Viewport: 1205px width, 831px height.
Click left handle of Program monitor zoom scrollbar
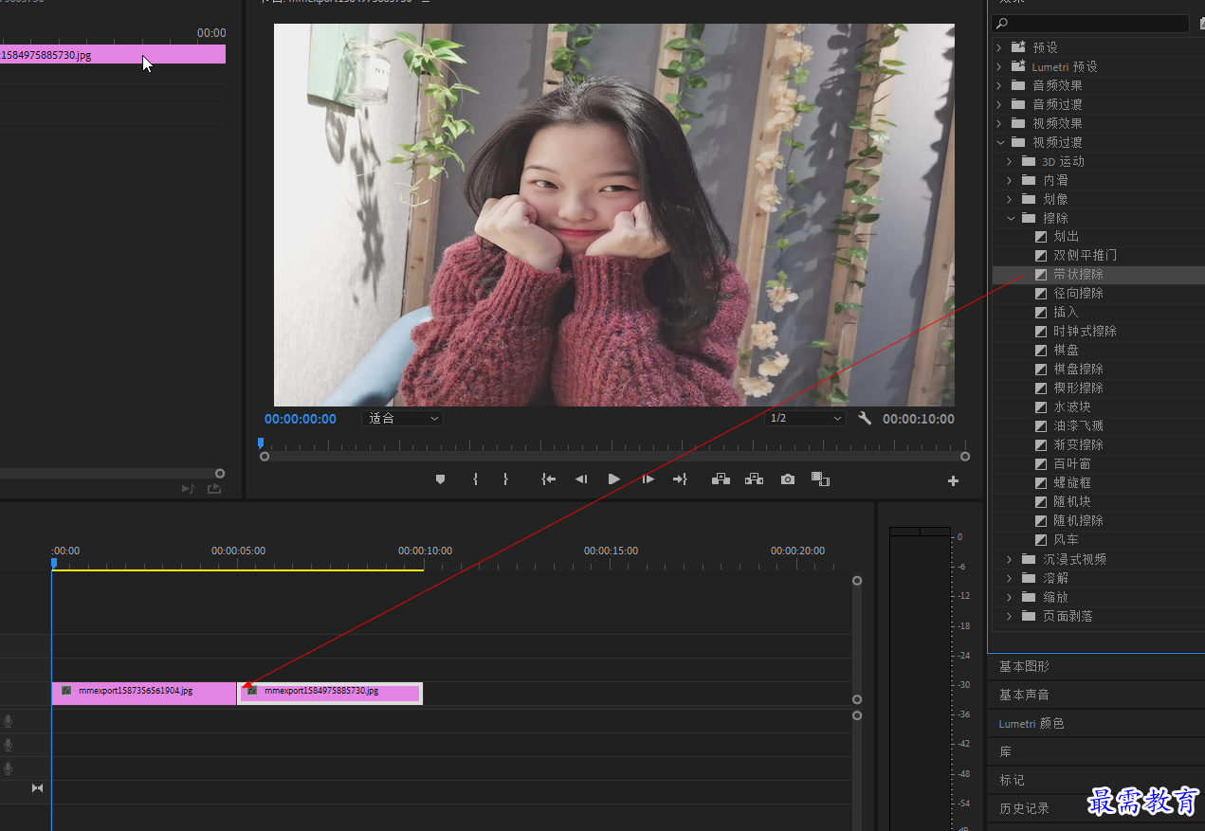tap(265, 456)
